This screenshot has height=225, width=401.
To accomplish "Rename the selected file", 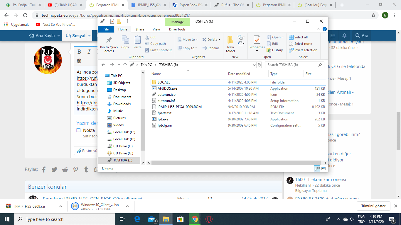I will [x=211, y=48].
